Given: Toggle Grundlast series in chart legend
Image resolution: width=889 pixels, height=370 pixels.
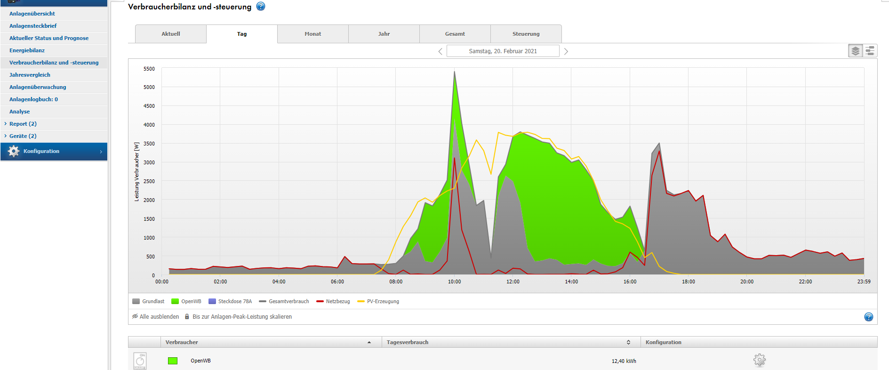Looking at the screenshot, I should 148,301.
